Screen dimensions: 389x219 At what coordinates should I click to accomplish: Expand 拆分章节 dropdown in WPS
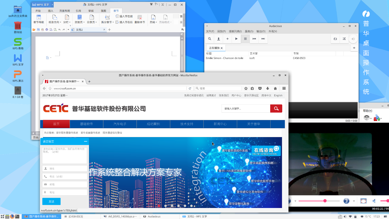click(107, 19)
